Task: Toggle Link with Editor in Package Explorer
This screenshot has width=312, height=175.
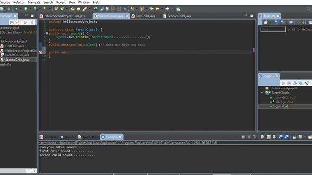Action: point(18,22)
